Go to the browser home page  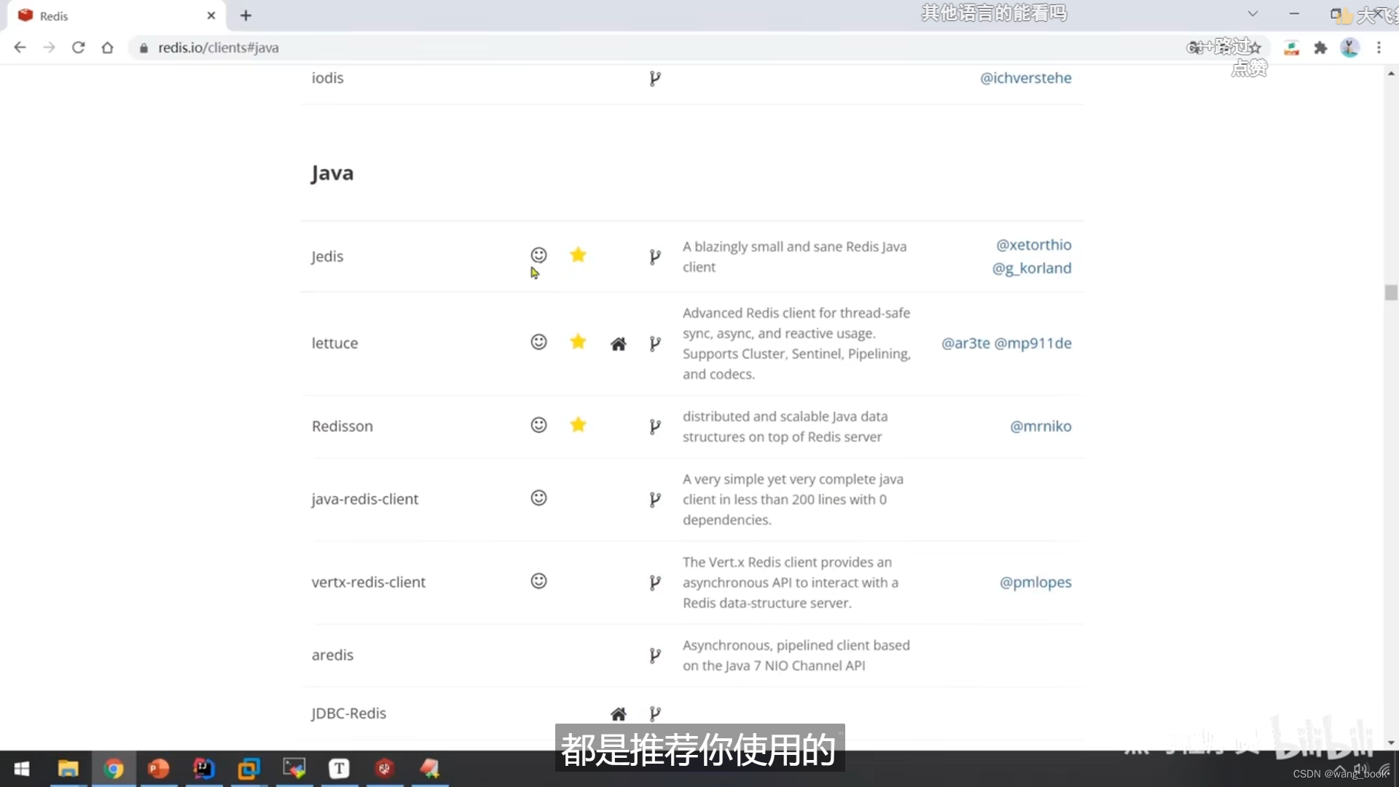[107, 48]
